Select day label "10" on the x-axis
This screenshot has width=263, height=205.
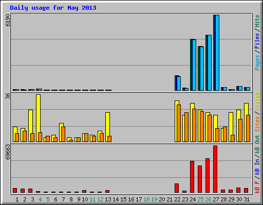pos(85,199)
